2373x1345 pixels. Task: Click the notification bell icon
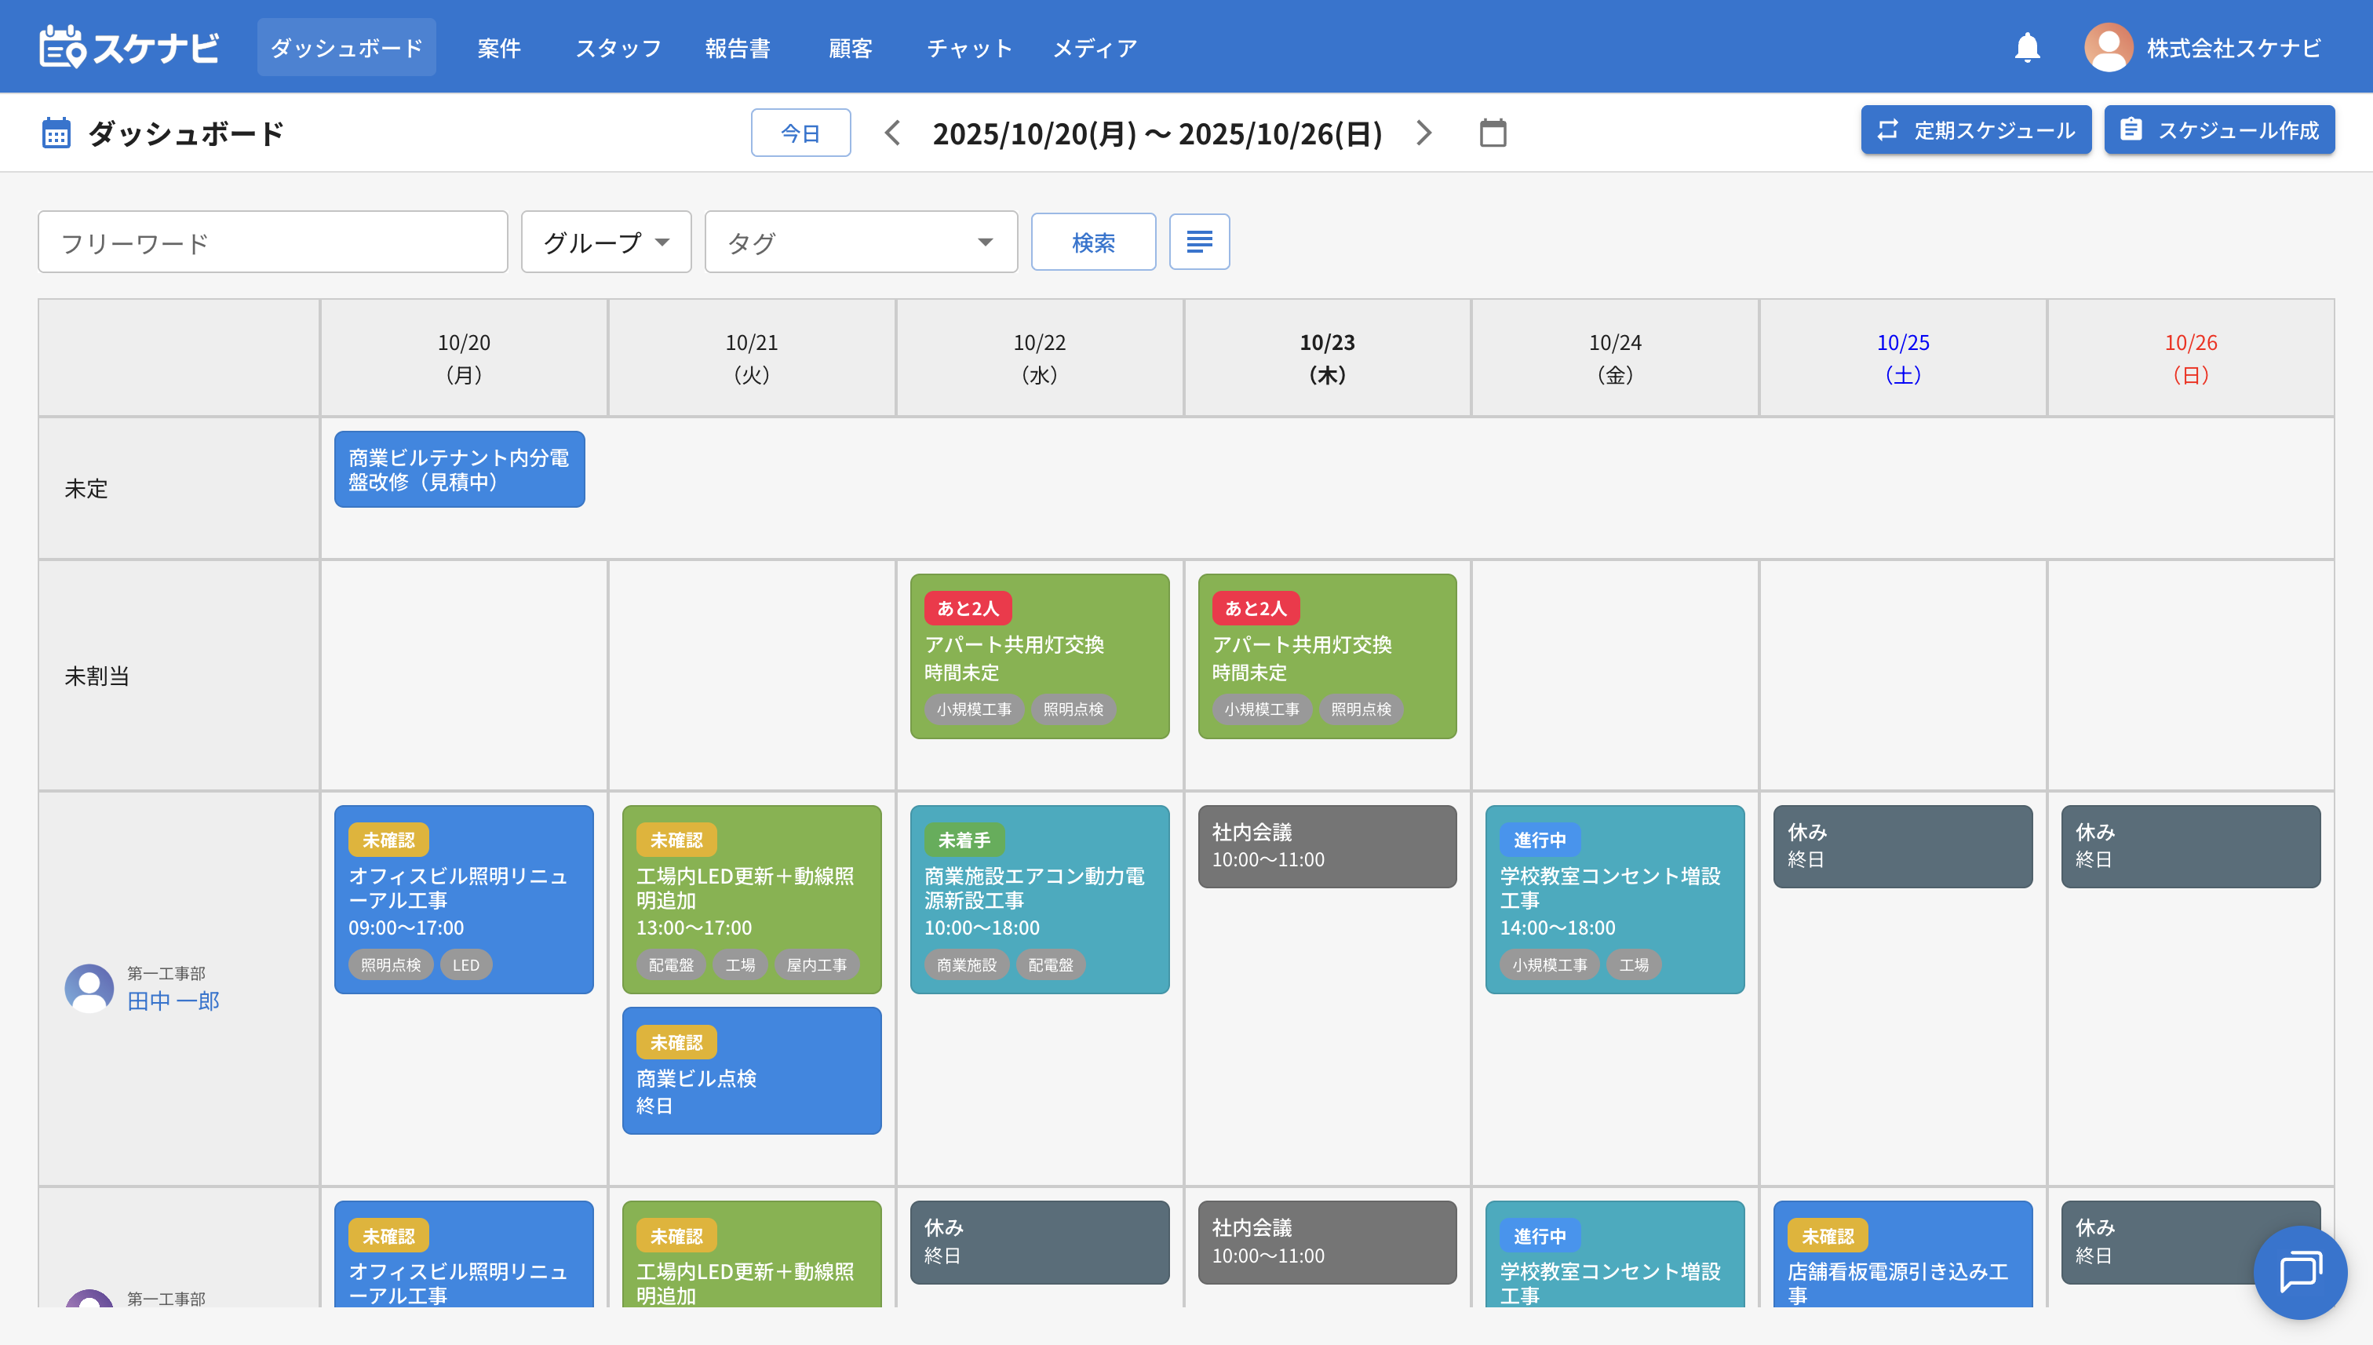pyautogui.click(x=2027, y=47)
